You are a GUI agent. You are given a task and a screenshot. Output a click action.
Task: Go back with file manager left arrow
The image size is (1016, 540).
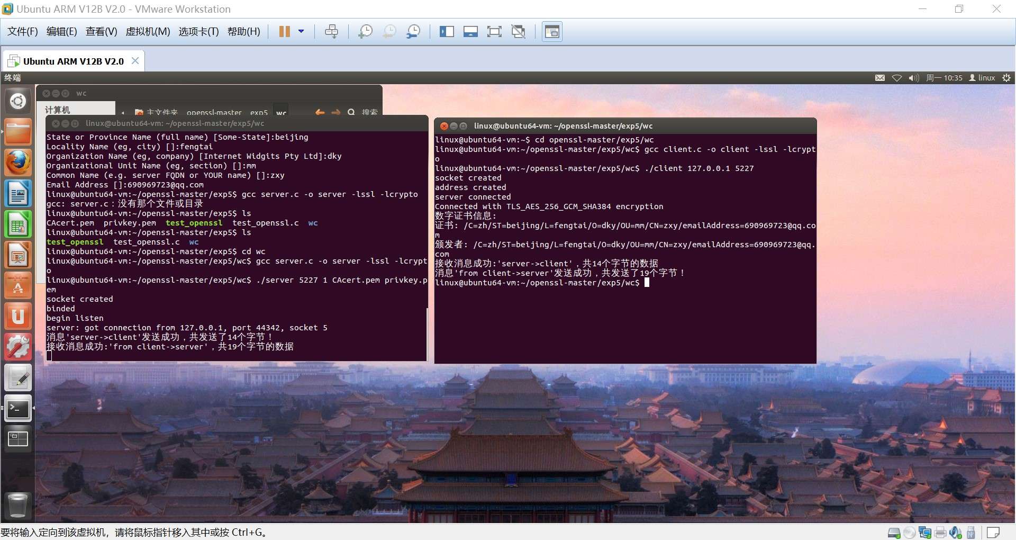pos(320,112)
